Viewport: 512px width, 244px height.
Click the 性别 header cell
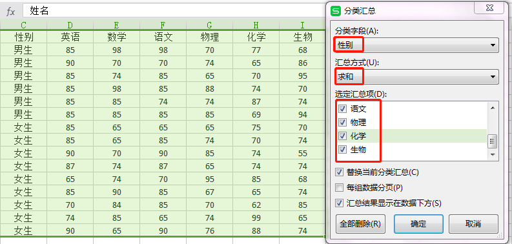[23, 37]
